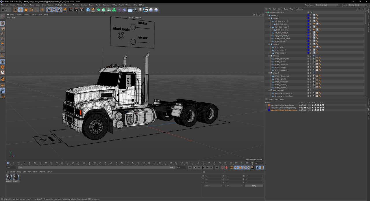Click the first Python script icon
Viewport: 370px width, 201px height.
tap(151, 10)
